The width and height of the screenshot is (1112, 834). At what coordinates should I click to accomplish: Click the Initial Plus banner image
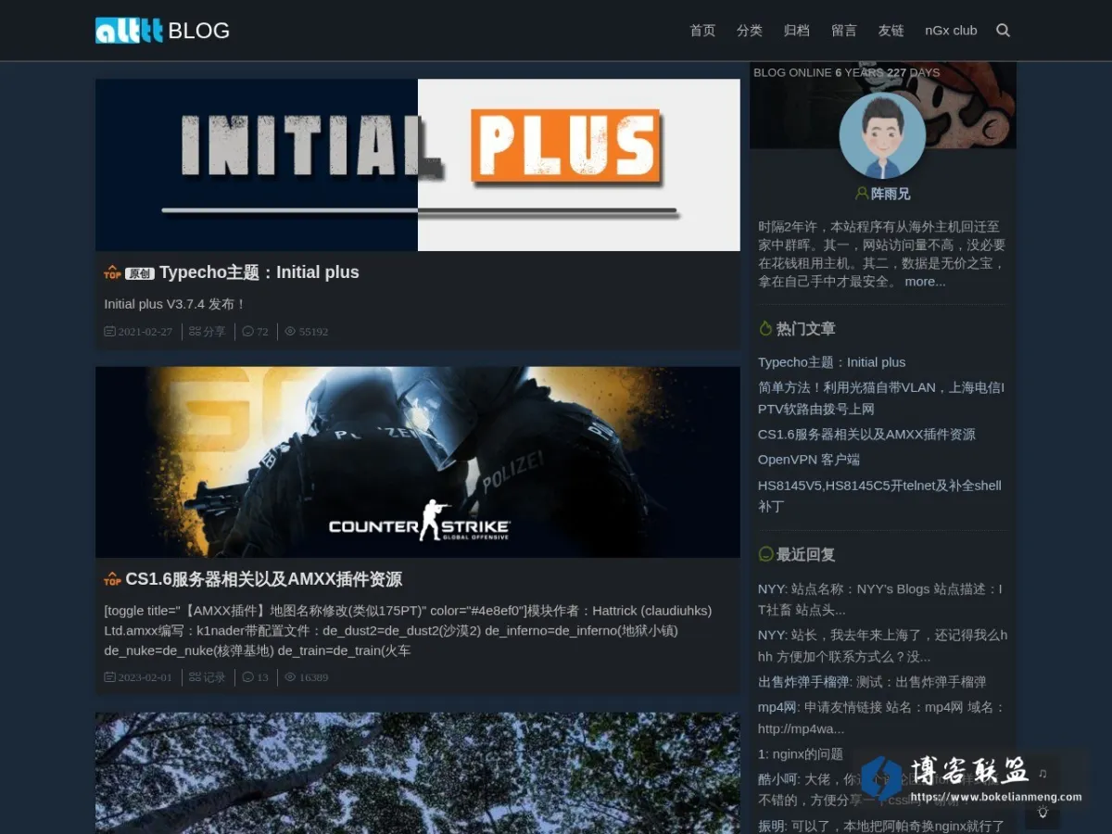tap(418, 165)
